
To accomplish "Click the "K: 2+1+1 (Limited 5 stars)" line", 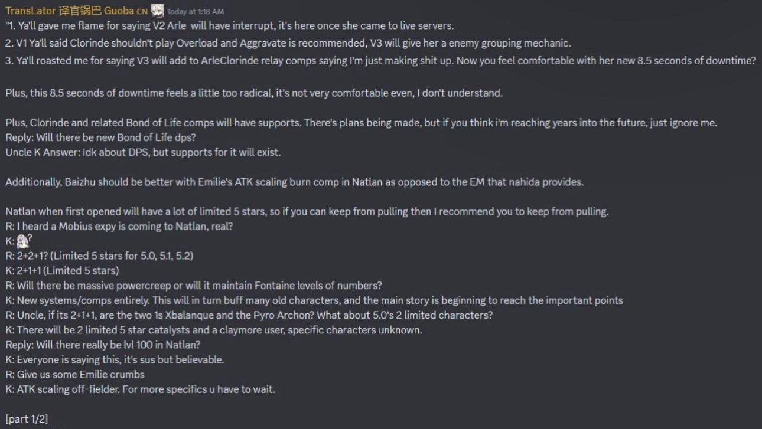I will tap(62, 270).
